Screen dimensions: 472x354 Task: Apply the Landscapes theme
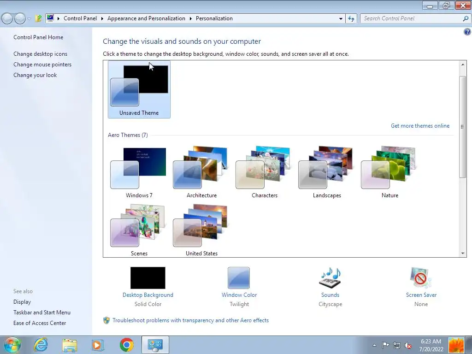pyautogui.click(x=327, y=172)
